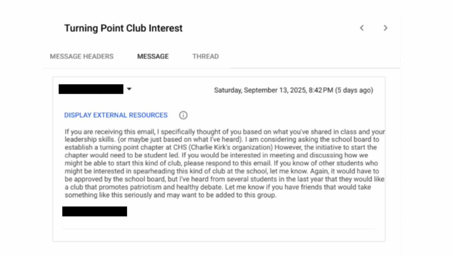
Task: Click the "Turning Point Club Interest" subject title
Action: coord(123,28)
